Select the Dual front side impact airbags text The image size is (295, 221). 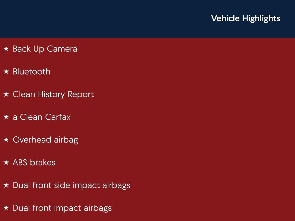(71, 185)
